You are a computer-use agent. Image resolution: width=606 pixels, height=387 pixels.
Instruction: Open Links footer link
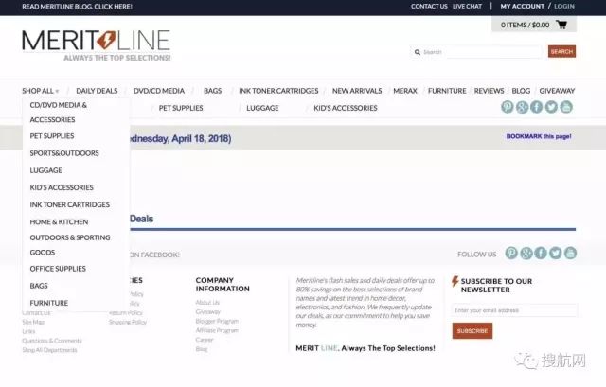[x=28, y=331]
